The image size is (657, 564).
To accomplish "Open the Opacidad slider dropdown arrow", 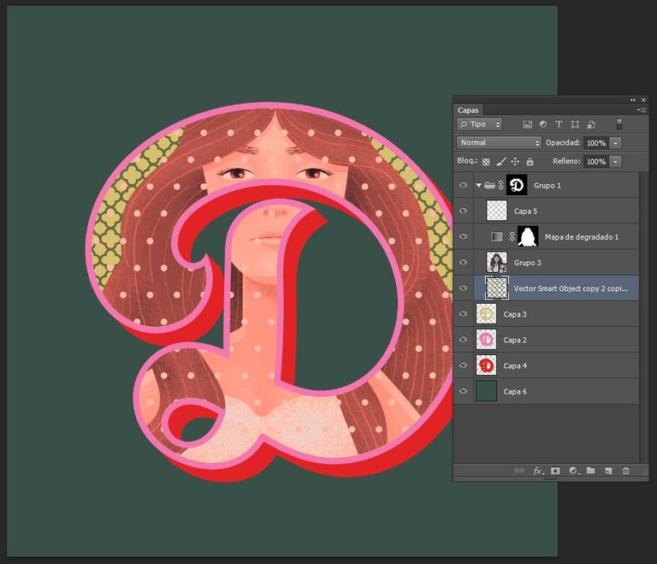I will click(616, 143).
